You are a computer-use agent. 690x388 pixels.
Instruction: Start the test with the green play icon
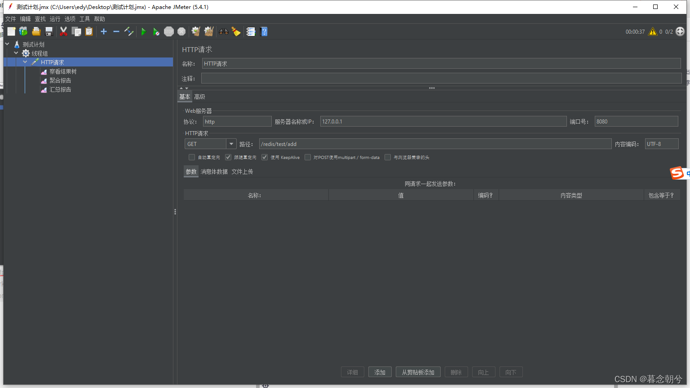coord(144,31)
